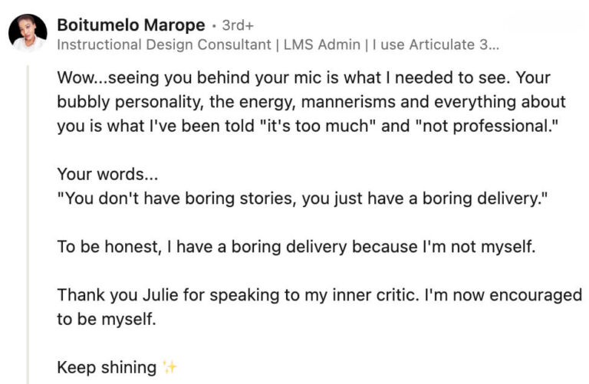Screen dimensions: 589x384
Task: Click 'speaking to my inner critic' text
Action: 314,295
